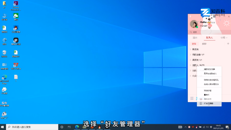Open the QQ main menu hamburger icon
Viewport: 231px width, 130px height.
[192, 99]
